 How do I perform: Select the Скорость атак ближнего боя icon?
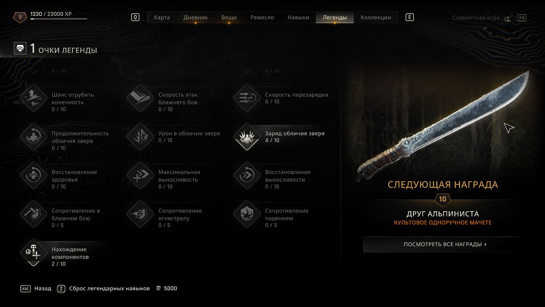[140, 98]
